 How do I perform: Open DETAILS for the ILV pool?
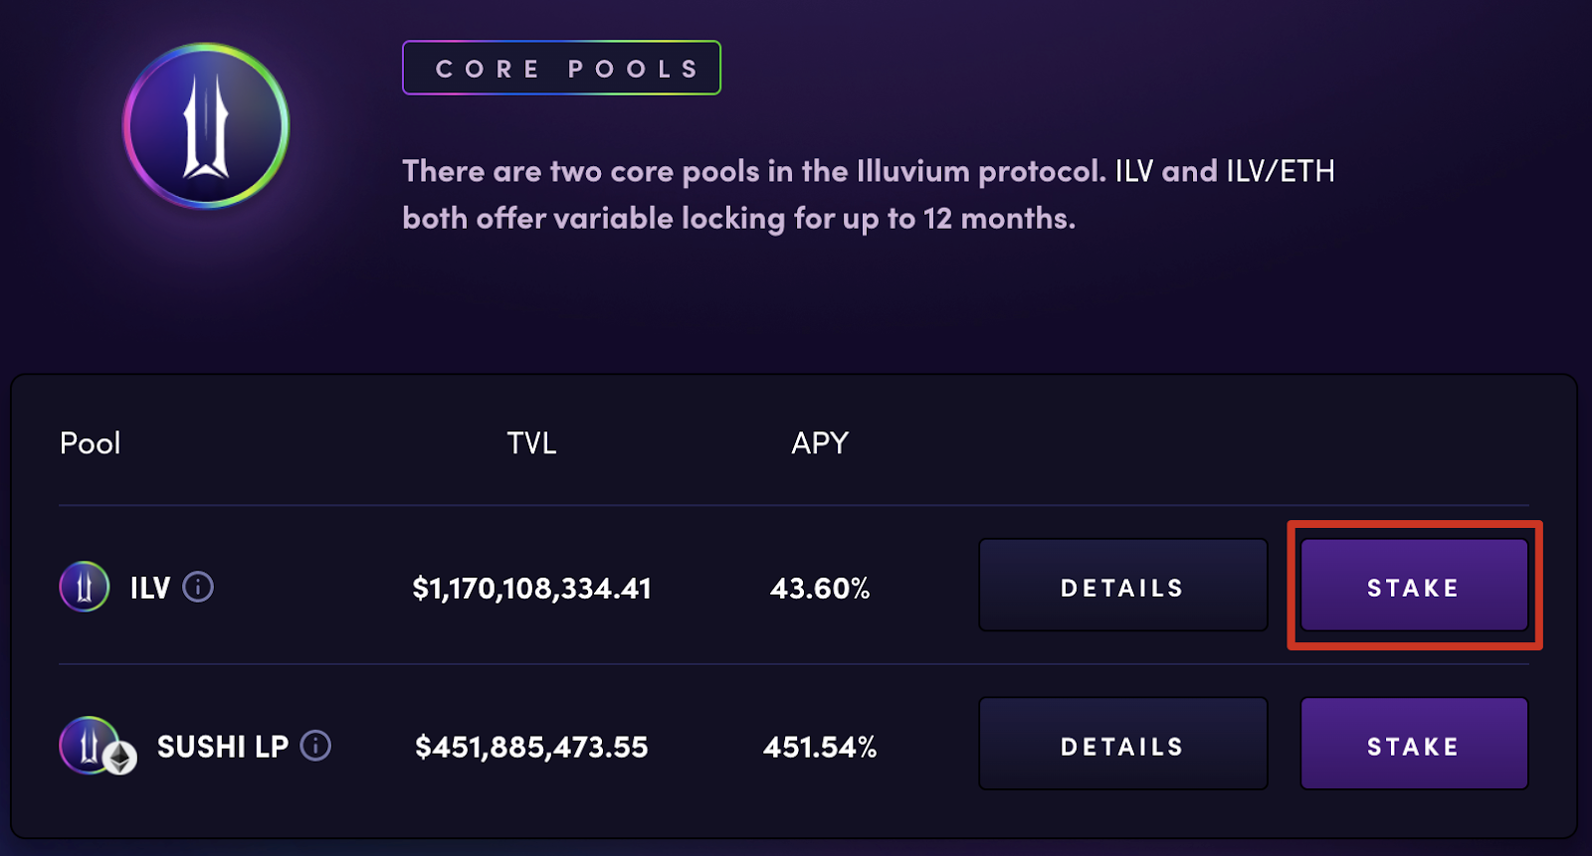[x=1122, y=586]
